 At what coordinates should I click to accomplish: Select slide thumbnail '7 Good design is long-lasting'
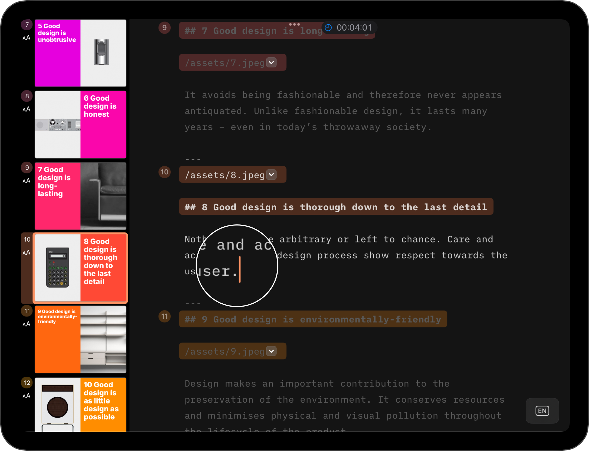pos(80,196)
